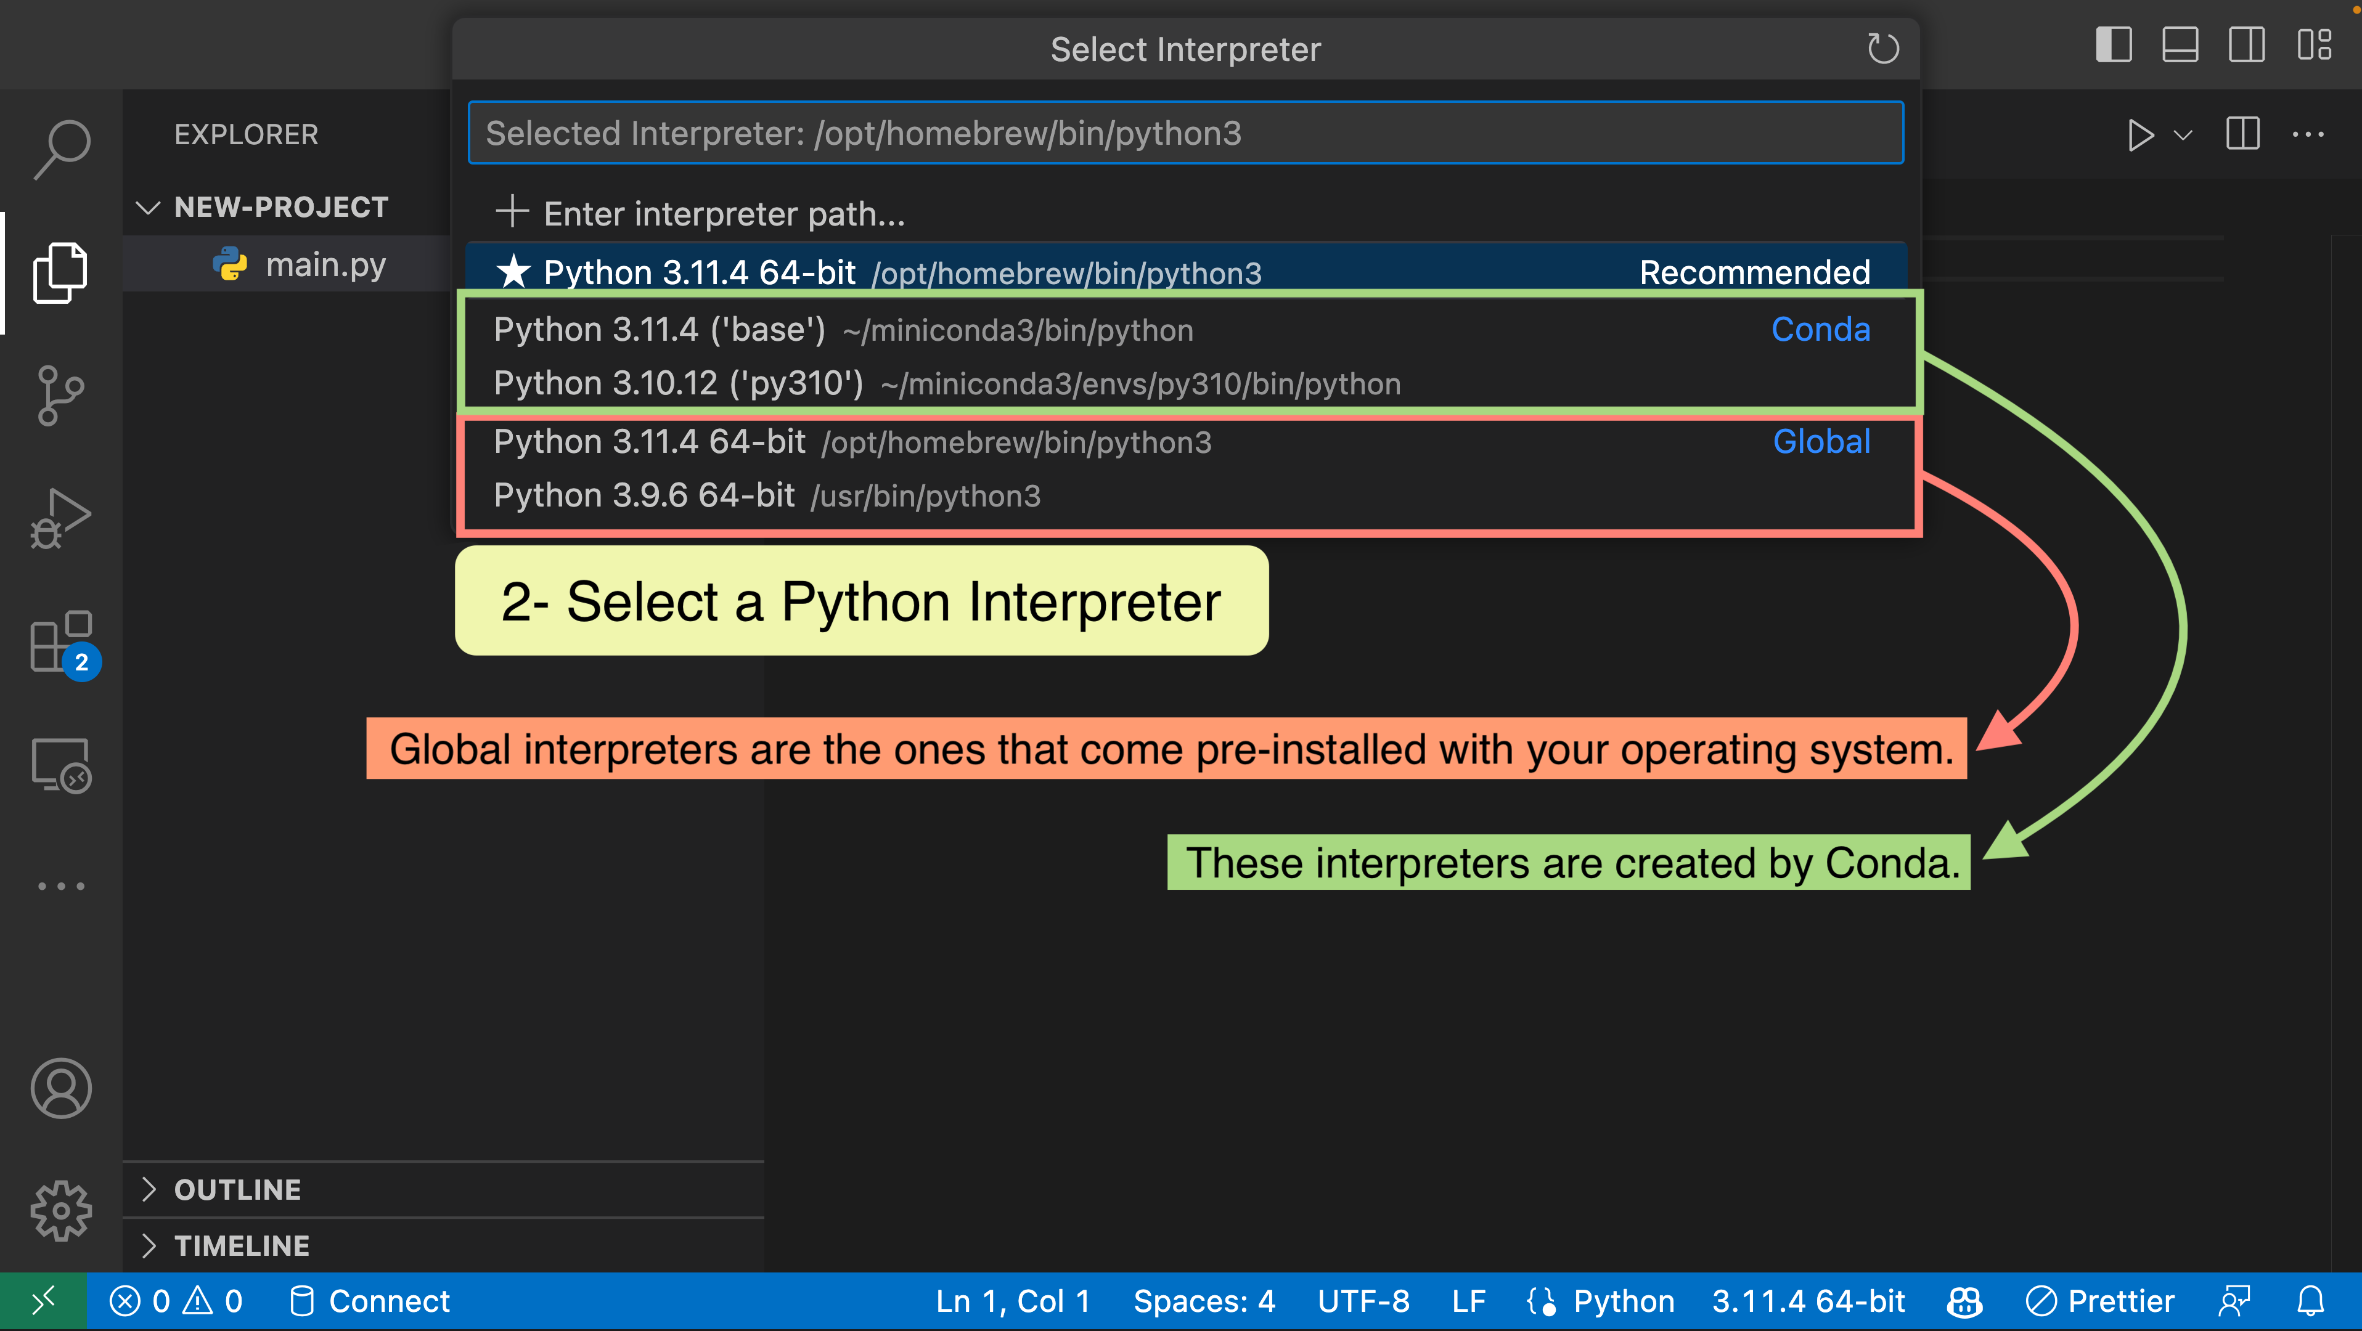The image size is (2362, 1331).
Task: Expand the OUTLINE section
Action: tap(149, 1189)
